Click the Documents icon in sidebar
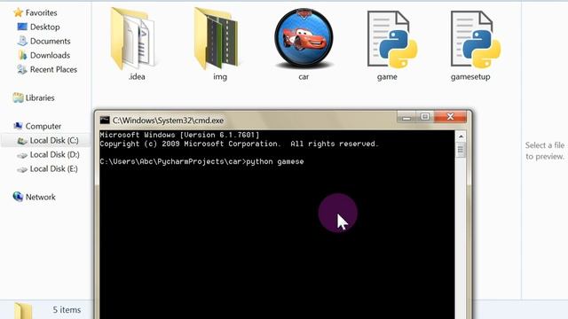Image resolution: width=568 pixels, height=319 pixels. click(x=22, y=41)
